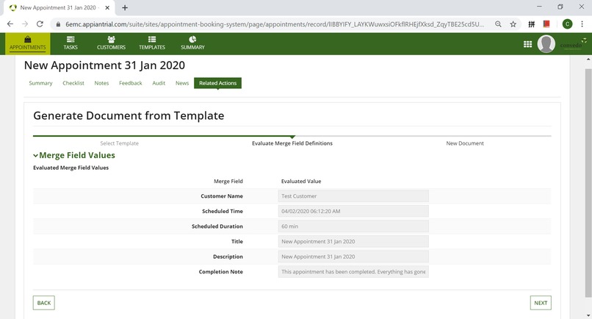The image size is (592, 319).
Task: Open the apps grid navigation menu
Action: [528, 44]
